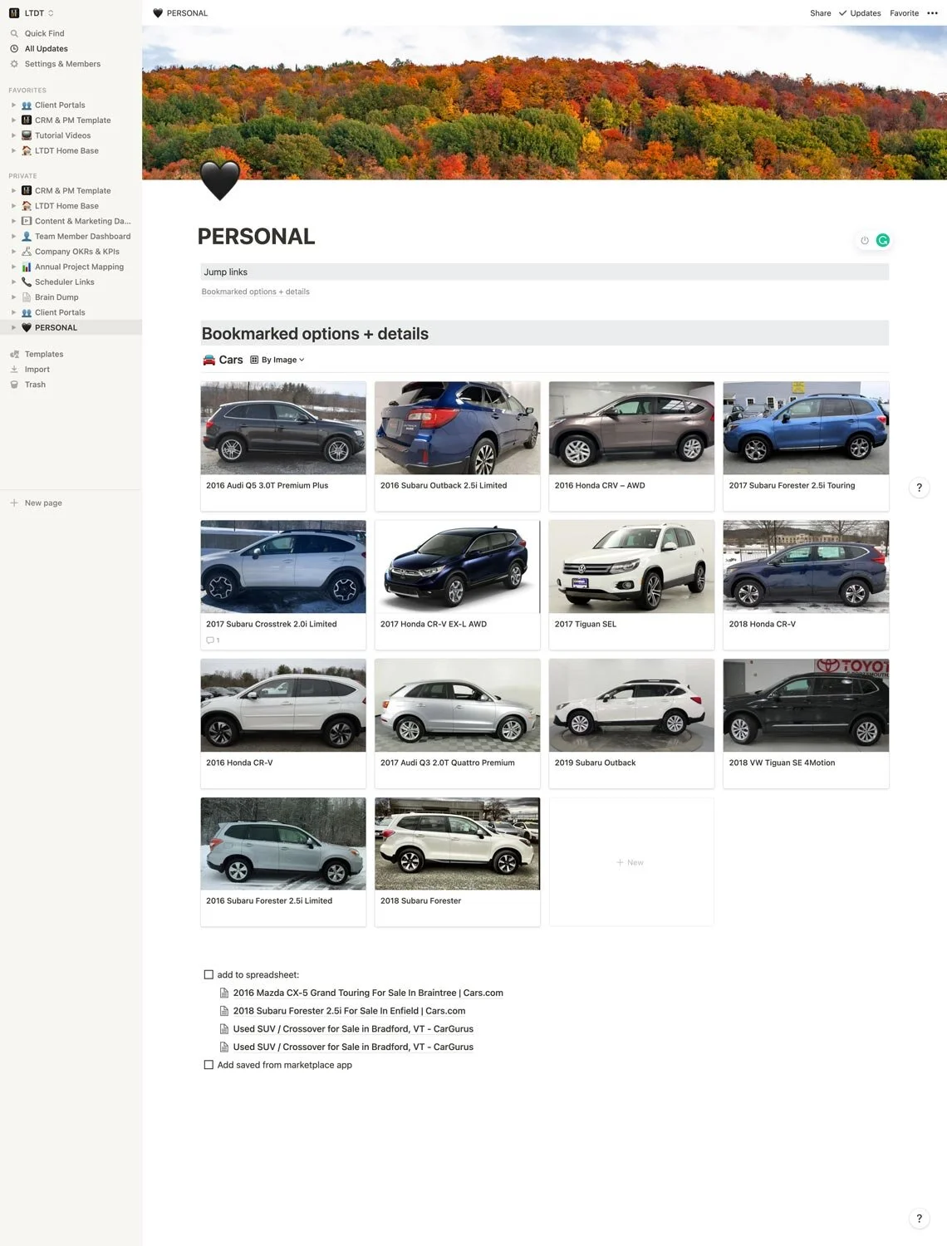Image resolution: width=947 pixels, height=1246 pixels.
Task: Click the large black heart page icon
Action: click(x=220, y=180)
